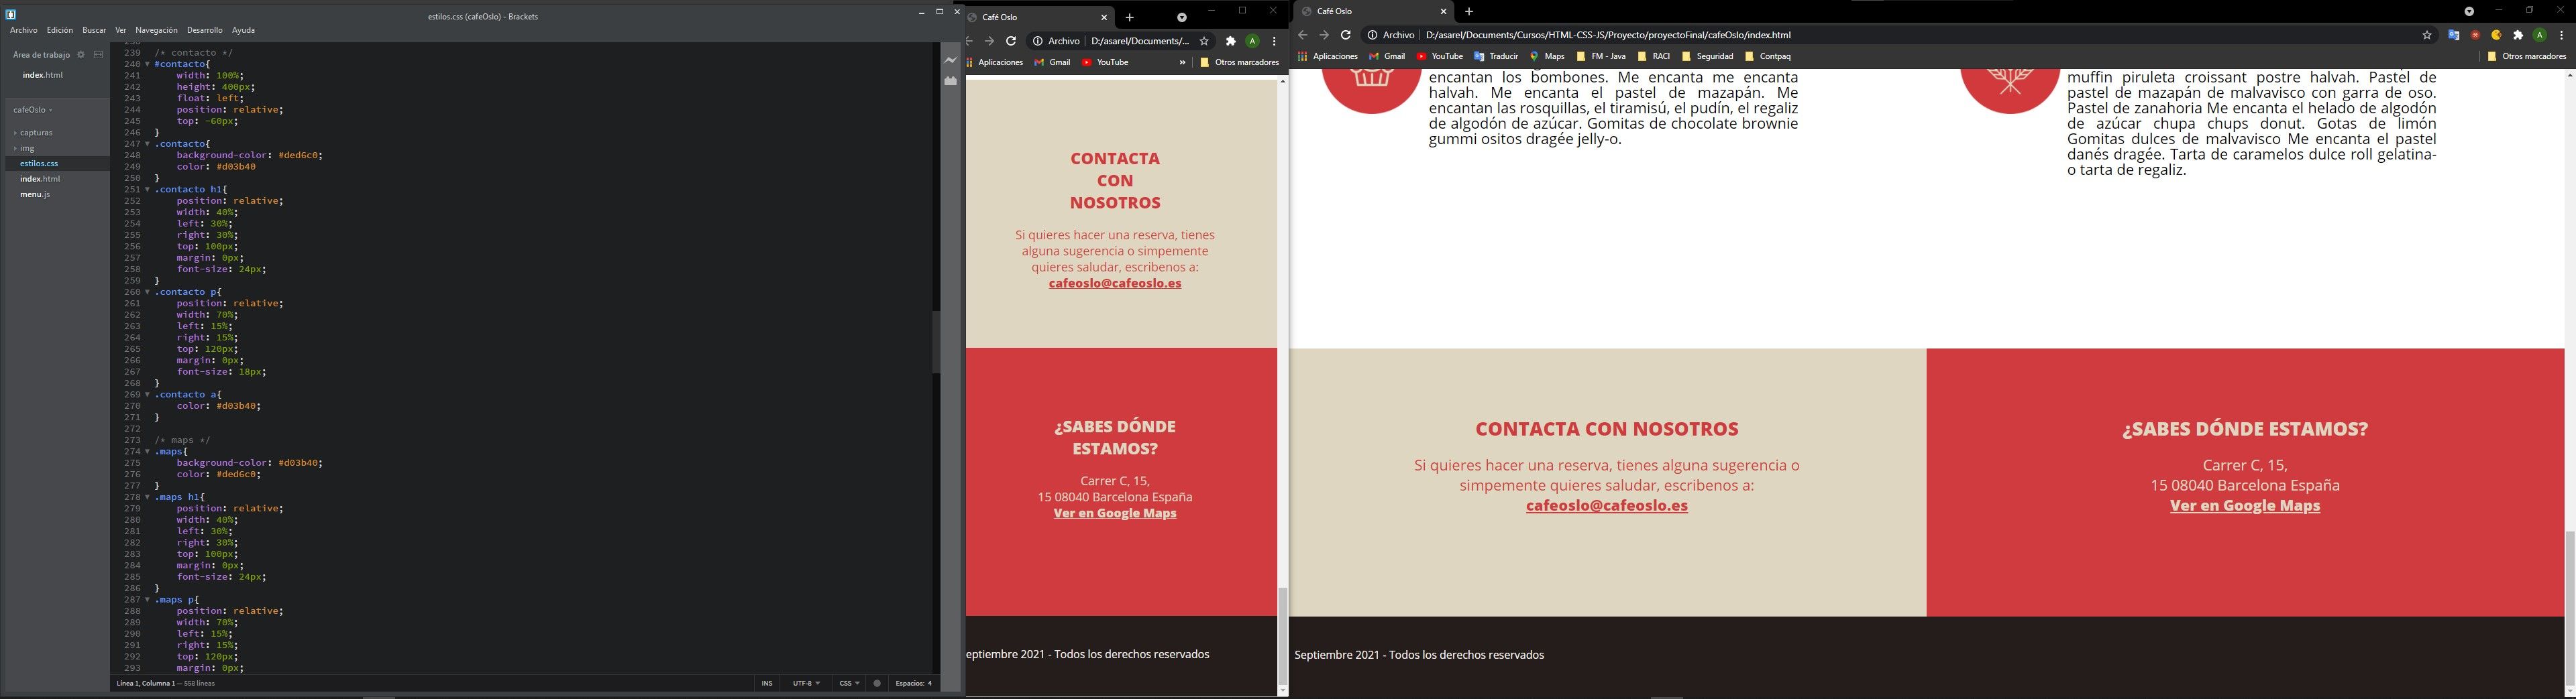The image size is (2576, 699).
Task: Click Ver en Google Maps in narrow page
Action: pyautogui.click(x=1115, y=513)
